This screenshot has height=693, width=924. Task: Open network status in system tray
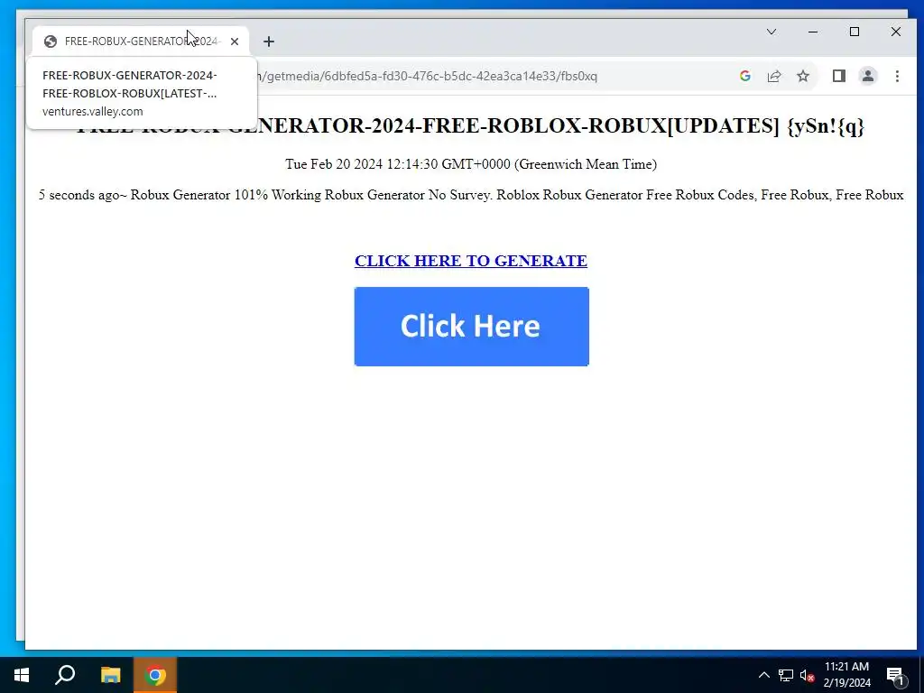tap(786, 675)
